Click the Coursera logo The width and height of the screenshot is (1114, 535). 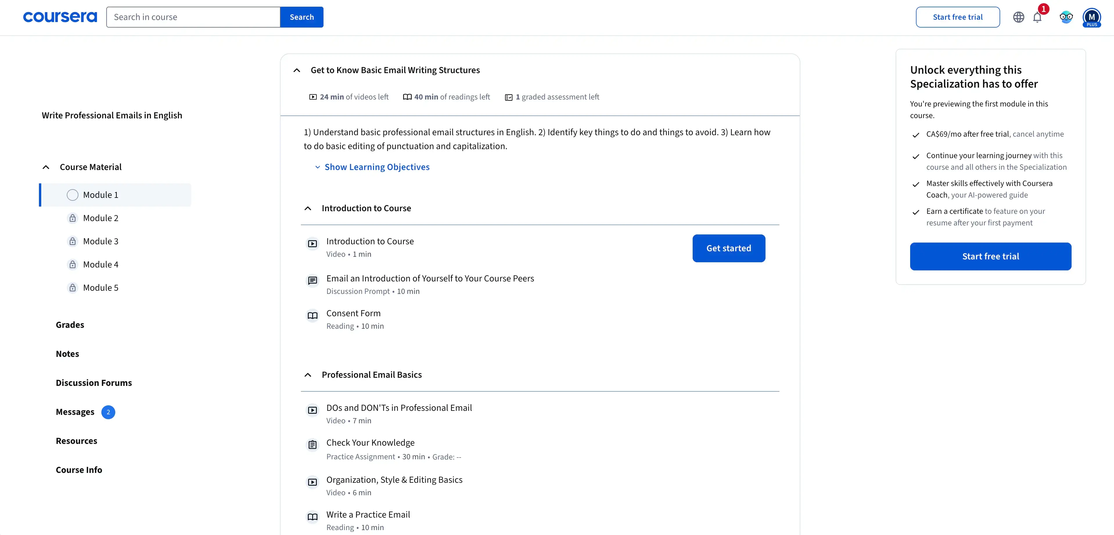pyautogui.click(x=60, y=17)
